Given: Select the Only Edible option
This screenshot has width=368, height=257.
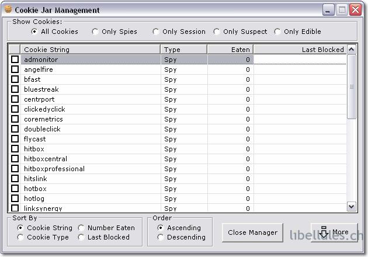Looking at the screenshot, I should [x=277, y=32].
